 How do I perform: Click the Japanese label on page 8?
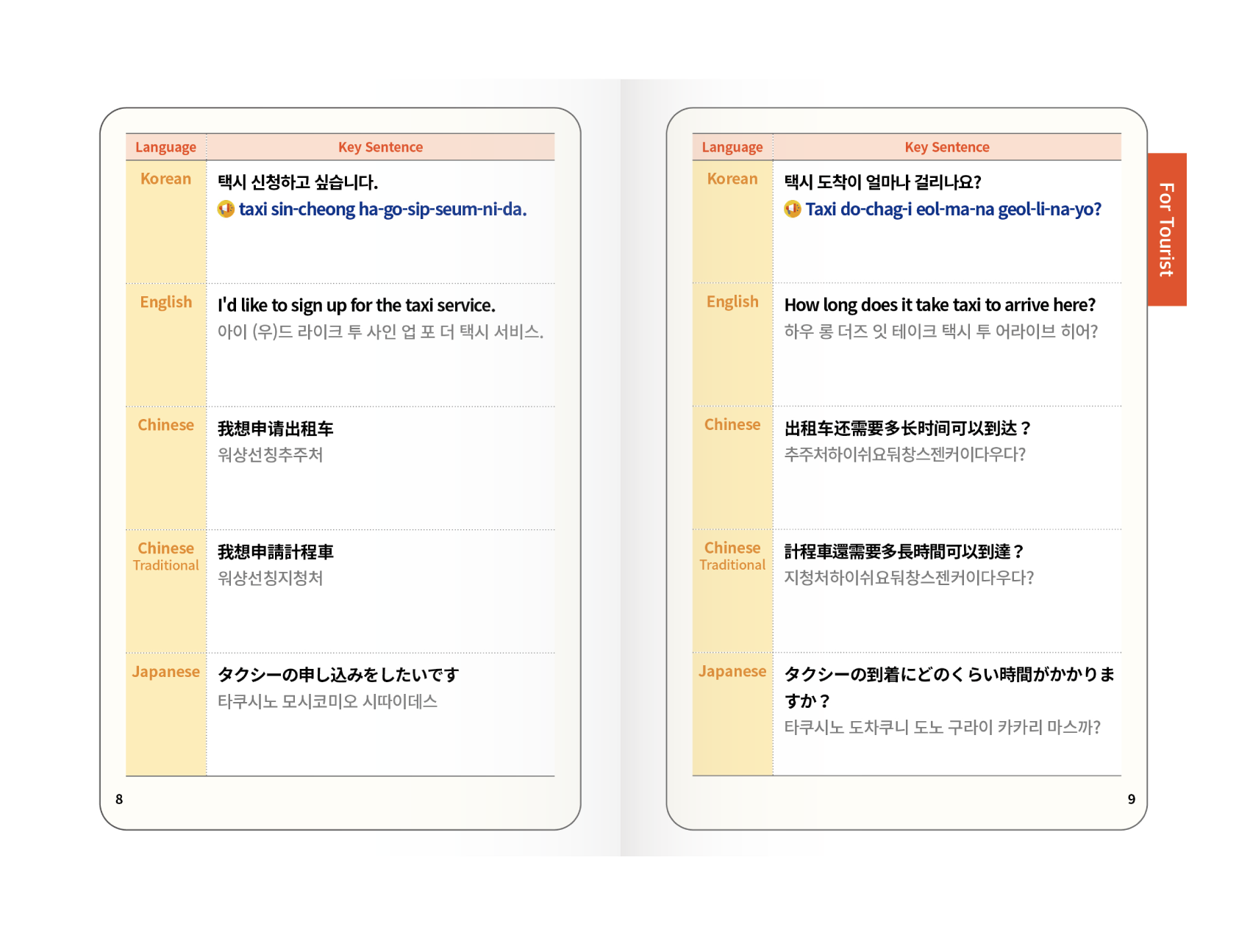[166, 672]
